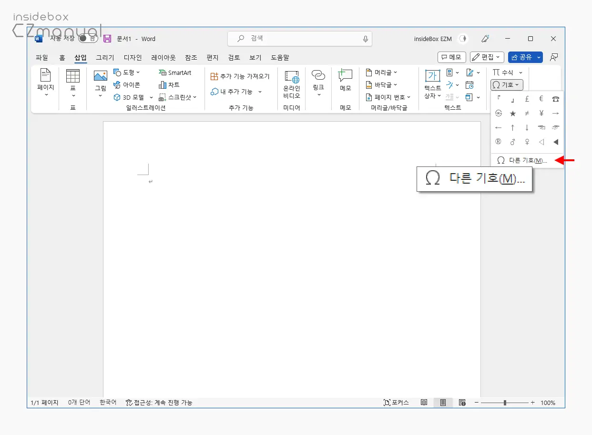The image size is (592, 435).
Task: Insert a 차트 (chart)
Action: click(x=169, y=85)
